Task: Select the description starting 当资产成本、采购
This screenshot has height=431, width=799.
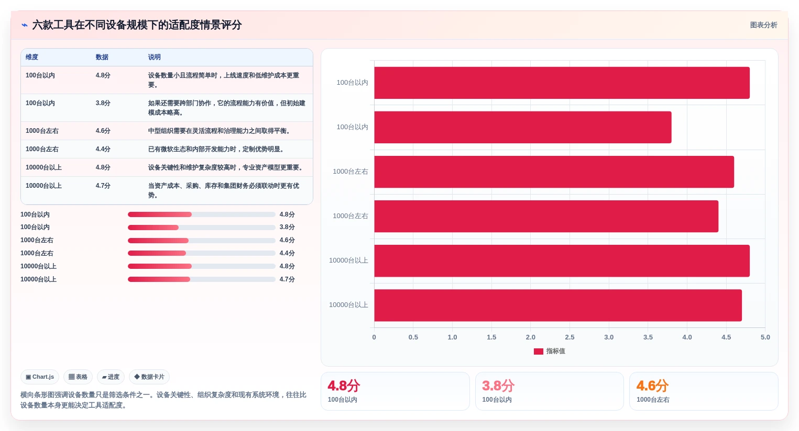Action: pyautogui.click(x=224, y=190)
